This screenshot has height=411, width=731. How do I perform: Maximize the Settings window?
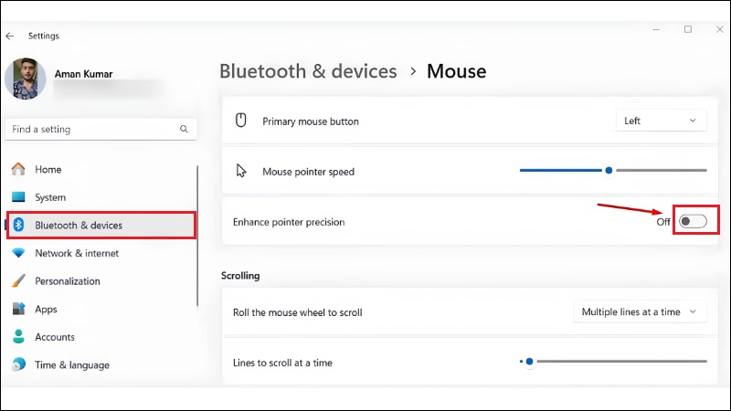click(688, 29)
